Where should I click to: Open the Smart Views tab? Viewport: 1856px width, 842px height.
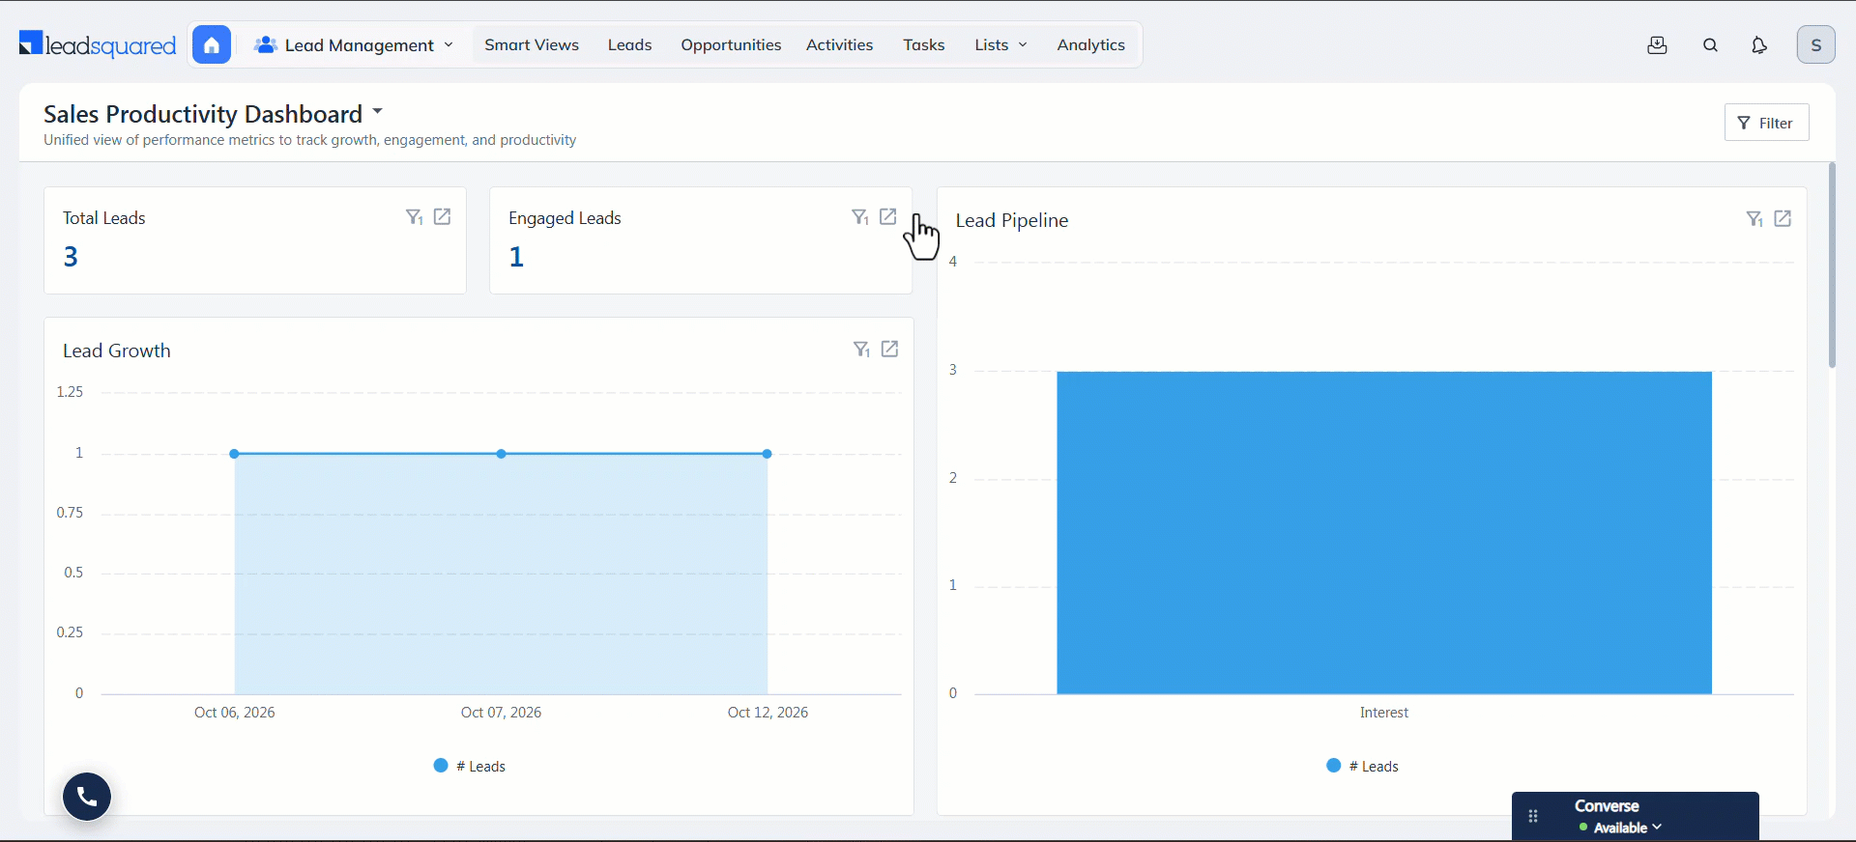pos(532,45)
